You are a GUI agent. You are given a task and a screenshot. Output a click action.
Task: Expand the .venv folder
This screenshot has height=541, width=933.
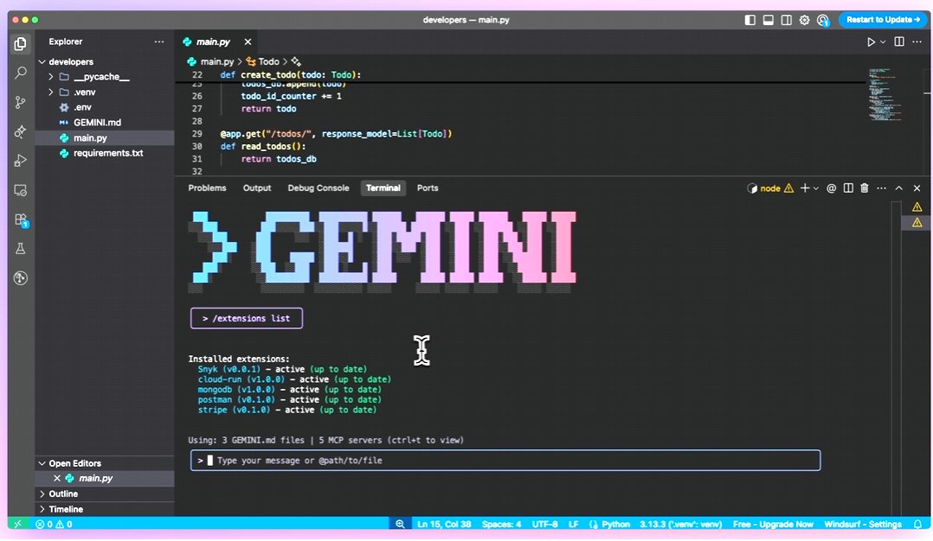pos(105,92)
